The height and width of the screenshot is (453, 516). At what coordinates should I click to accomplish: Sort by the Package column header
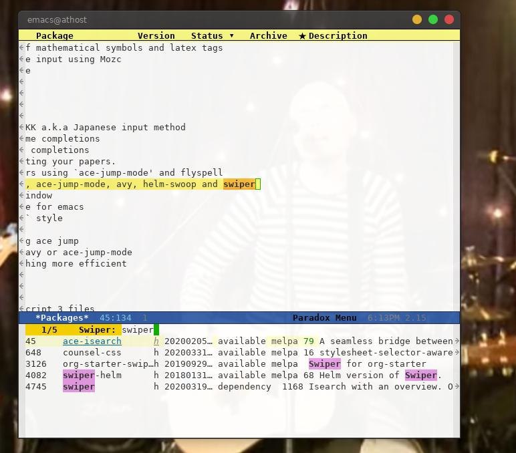55,35
